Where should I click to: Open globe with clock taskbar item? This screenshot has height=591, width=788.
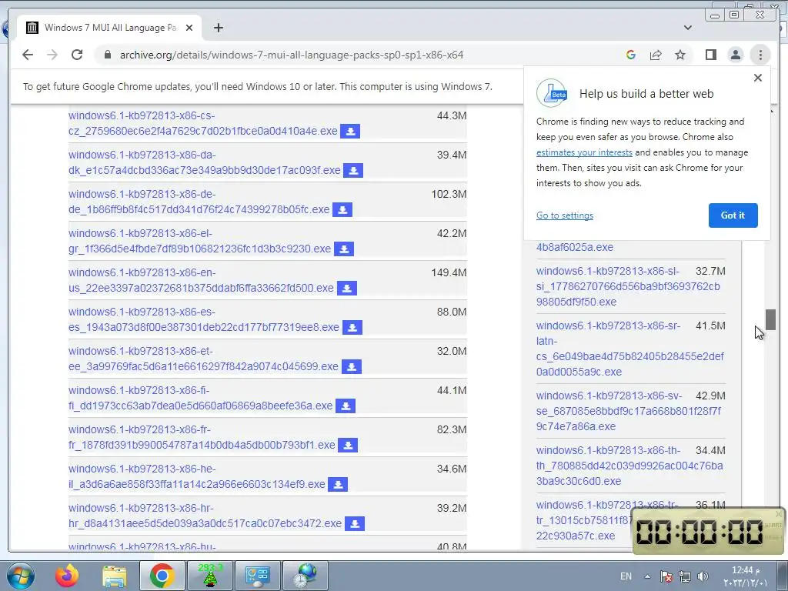pos(305,576)
